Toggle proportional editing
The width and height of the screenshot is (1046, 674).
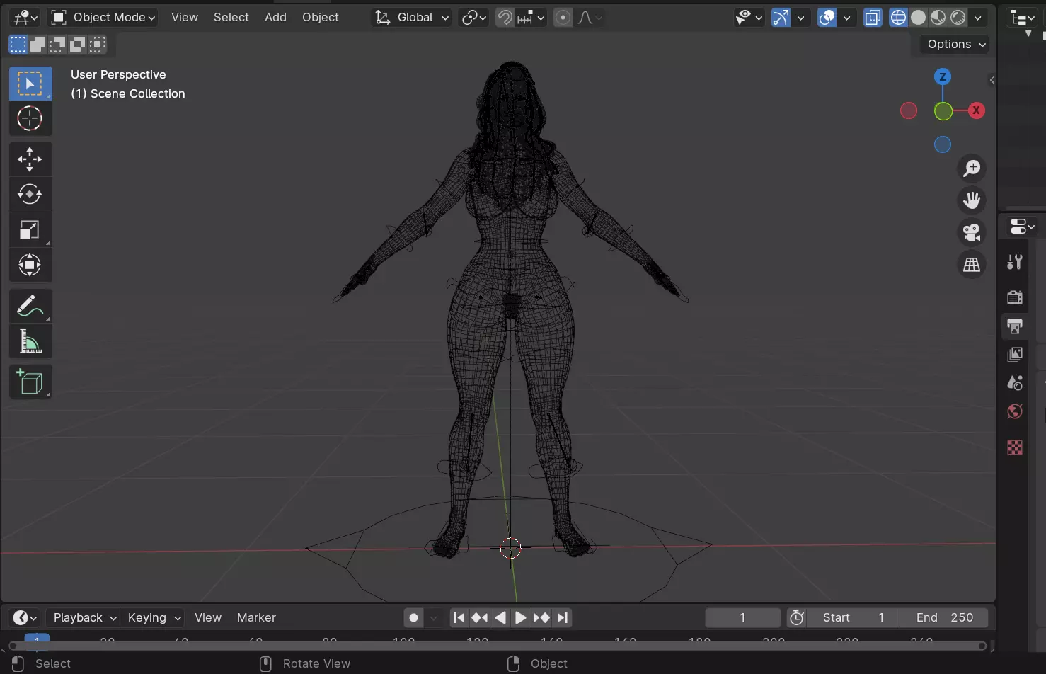point(563,17)
